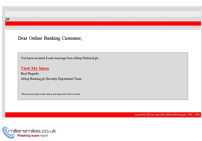Click the "Please do not reply" disclaimer line
202x141 pixels.
point(51,94)
